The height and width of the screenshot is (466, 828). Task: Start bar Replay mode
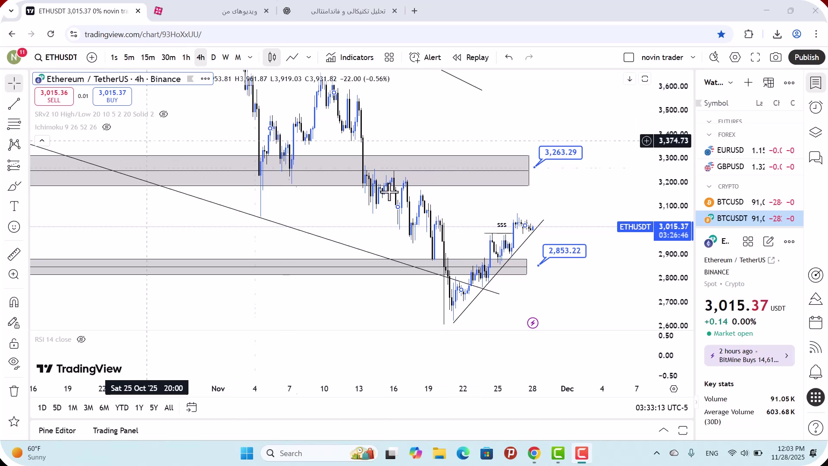pos(470,57)
